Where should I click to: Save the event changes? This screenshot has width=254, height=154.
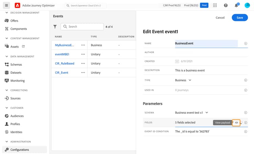coord(239,18)
